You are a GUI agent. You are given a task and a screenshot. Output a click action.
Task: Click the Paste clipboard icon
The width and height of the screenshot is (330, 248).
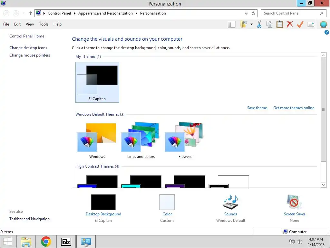click(x=279, y=24)
